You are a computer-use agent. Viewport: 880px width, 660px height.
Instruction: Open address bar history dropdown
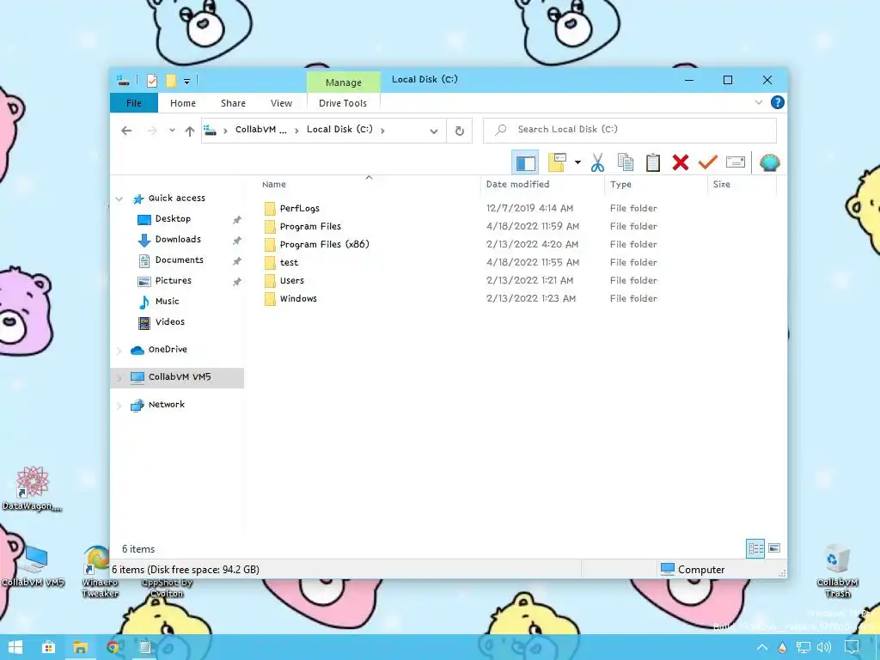(x=433, y=131)
